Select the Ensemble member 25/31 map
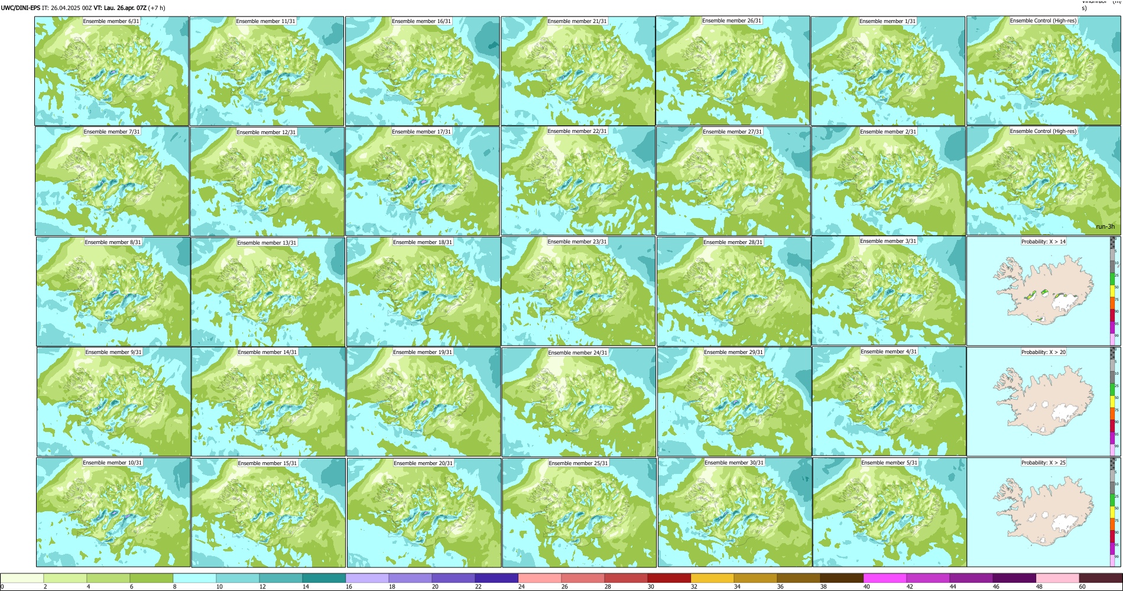The image size is (1123, 591). (579, 512)
